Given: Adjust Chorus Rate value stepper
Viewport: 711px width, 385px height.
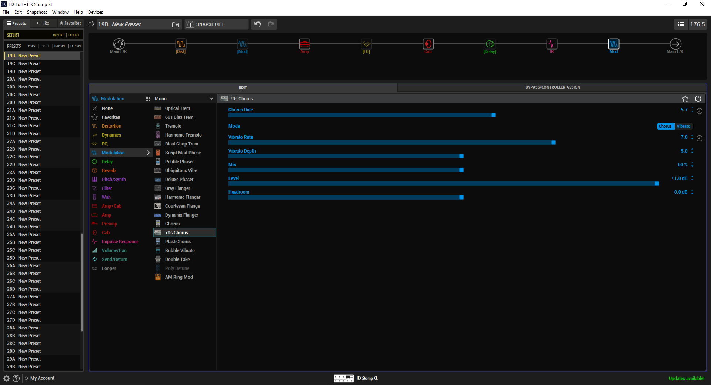Looking at the screenshot, I should coord(692,110).
